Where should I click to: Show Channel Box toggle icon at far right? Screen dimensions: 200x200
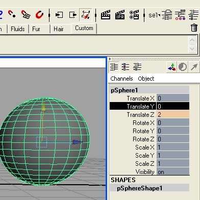pyautogui.click(x=193, y=15)
